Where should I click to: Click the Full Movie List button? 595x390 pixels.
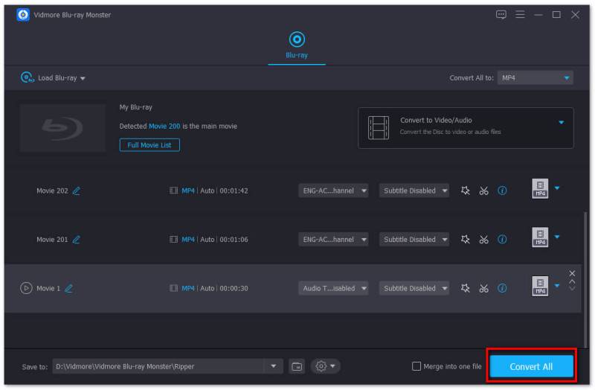pos(149,145)
